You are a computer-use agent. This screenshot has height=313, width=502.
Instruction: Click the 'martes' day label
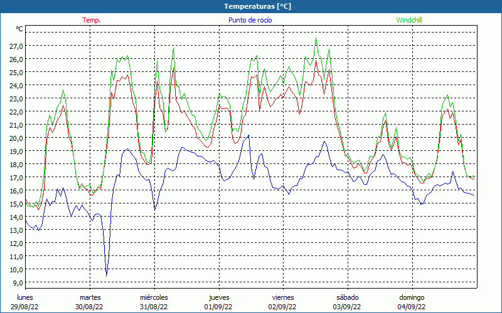90,297
